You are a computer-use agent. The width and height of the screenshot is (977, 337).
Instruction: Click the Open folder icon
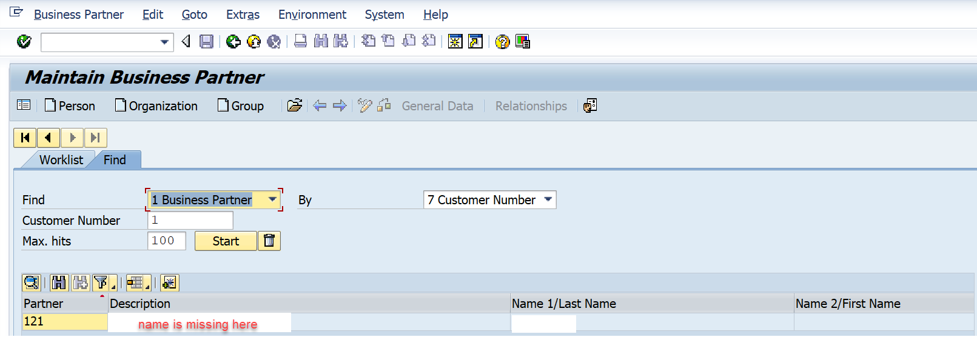click(295, 105)
